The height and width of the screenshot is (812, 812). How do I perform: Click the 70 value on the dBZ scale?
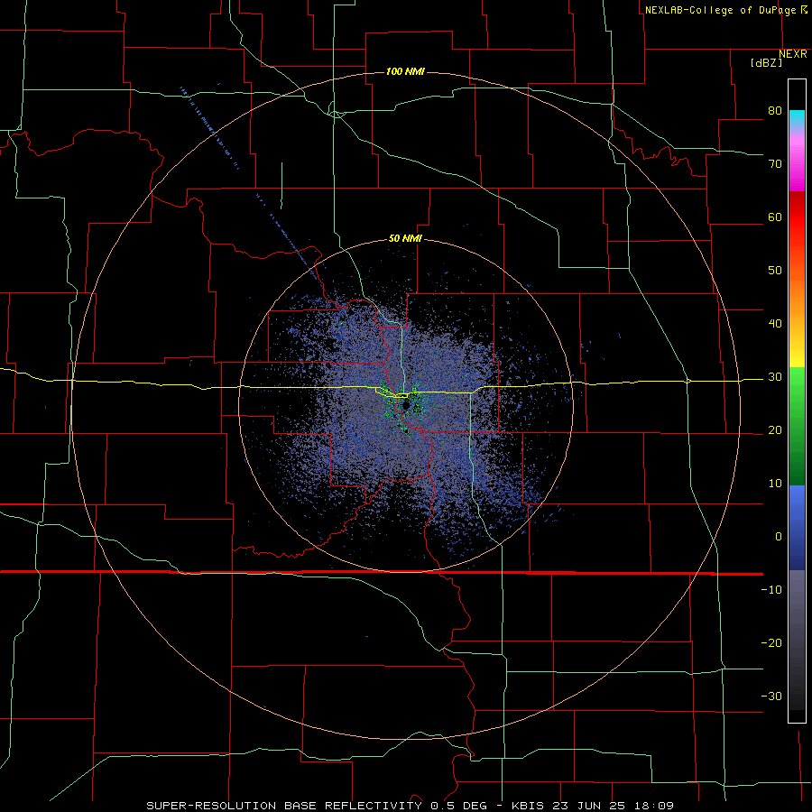[775, 164]
